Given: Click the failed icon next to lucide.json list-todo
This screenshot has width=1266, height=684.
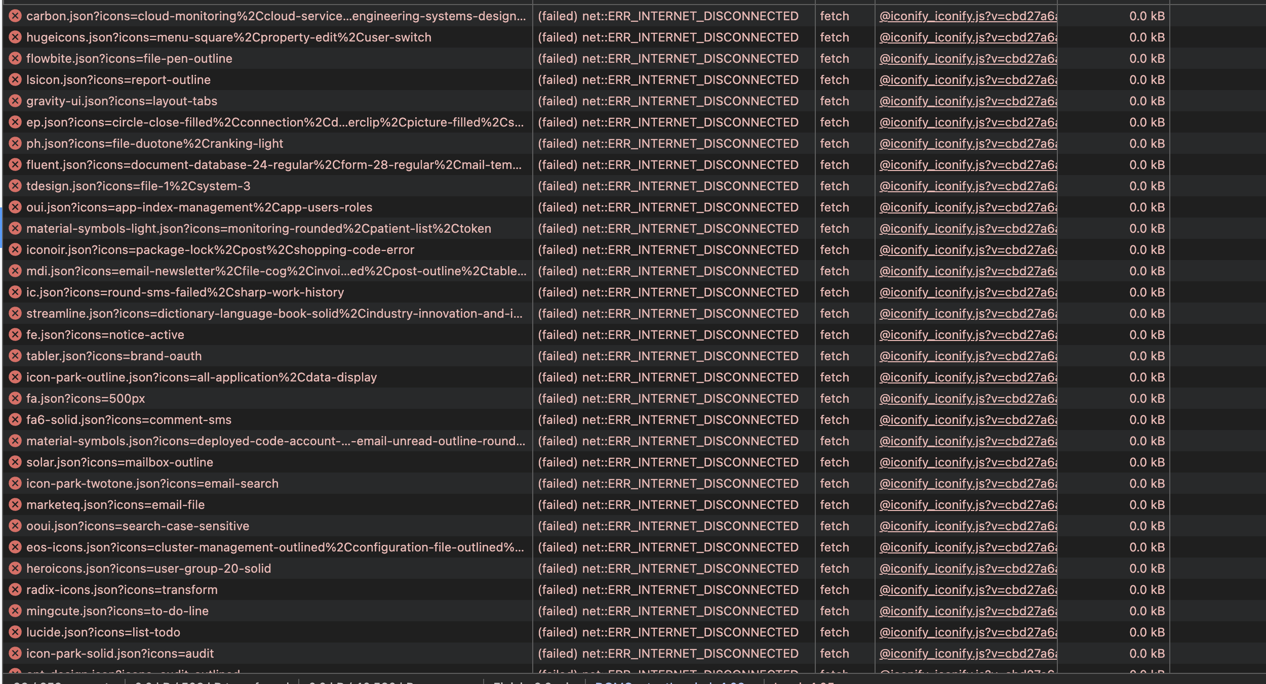Looking at the screenshot, I should (x=15, y=632).
